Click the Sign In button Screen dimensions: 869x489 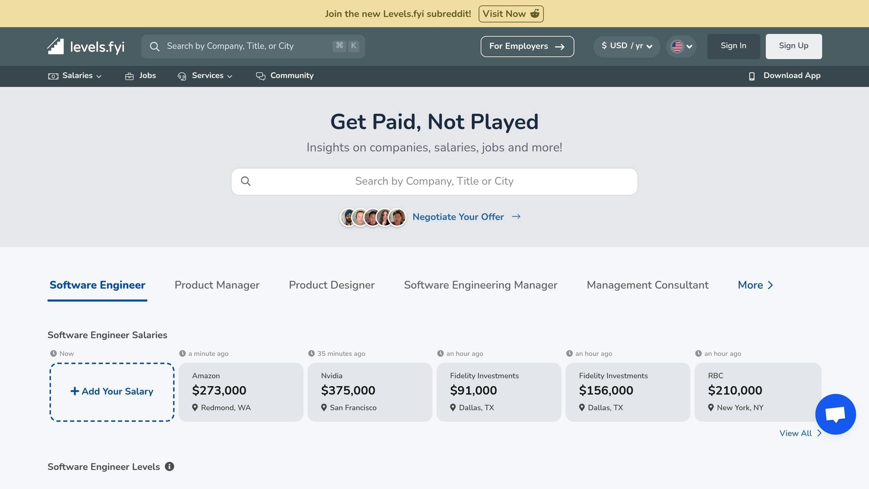pyautogui.click(x=734, y=46)
